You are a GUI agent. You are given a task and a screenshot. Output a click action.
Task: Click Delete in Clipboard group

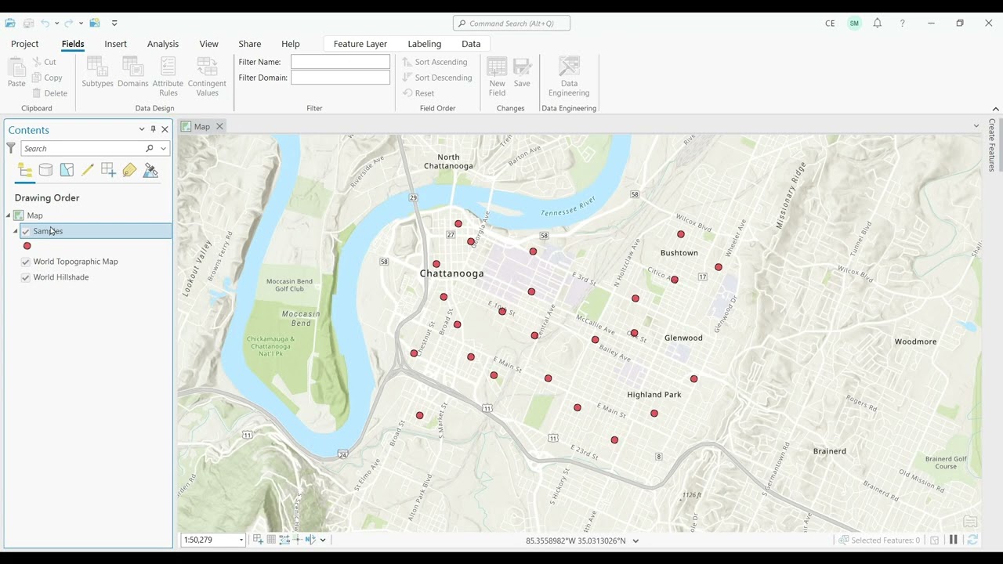[49, 93]
